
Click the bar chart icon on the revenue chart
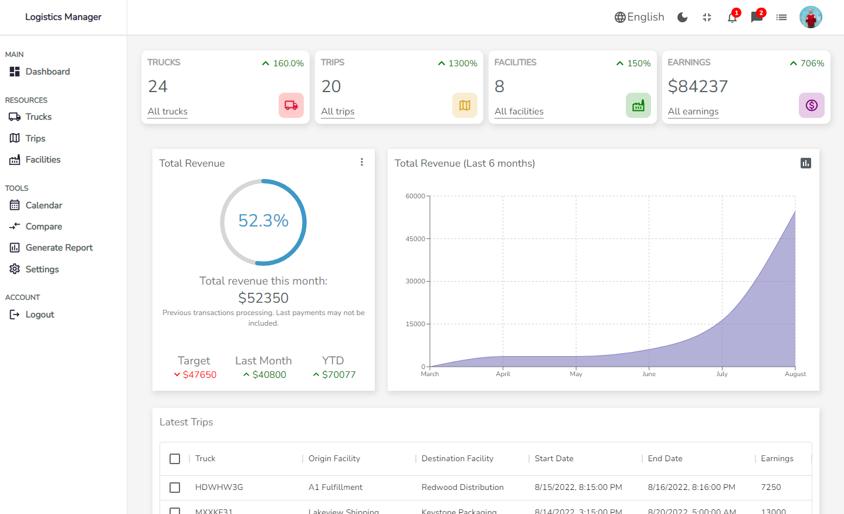coord(805,163)
